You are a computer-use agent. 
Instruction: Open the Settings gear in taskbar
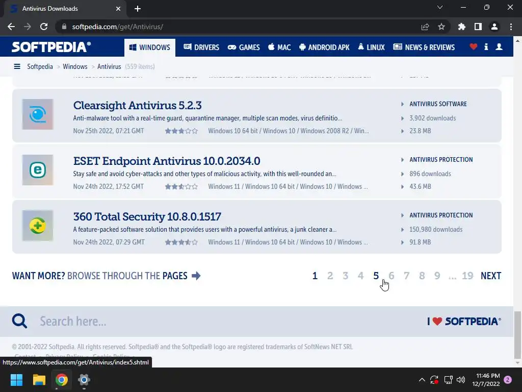click(84, 380)
